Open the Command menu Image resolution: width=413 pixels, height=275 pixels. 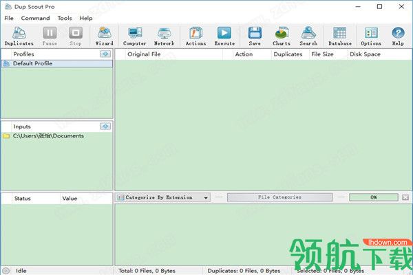(x=35, y=18)
